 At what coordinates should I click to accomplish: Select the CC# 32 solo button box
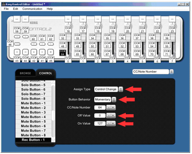pos(62,37)
